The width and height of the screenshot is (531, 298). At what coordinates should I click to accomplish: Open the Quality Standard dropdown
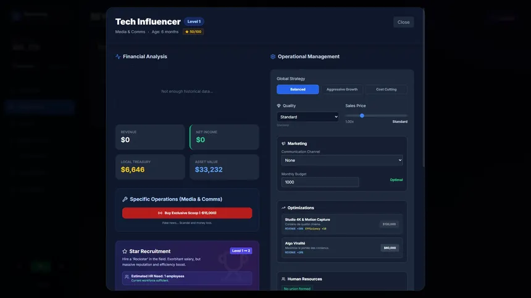coord(307,117)
